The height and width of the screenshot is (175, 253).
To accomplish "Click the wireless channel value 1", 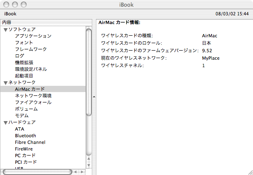I will [x=204, y=66].
